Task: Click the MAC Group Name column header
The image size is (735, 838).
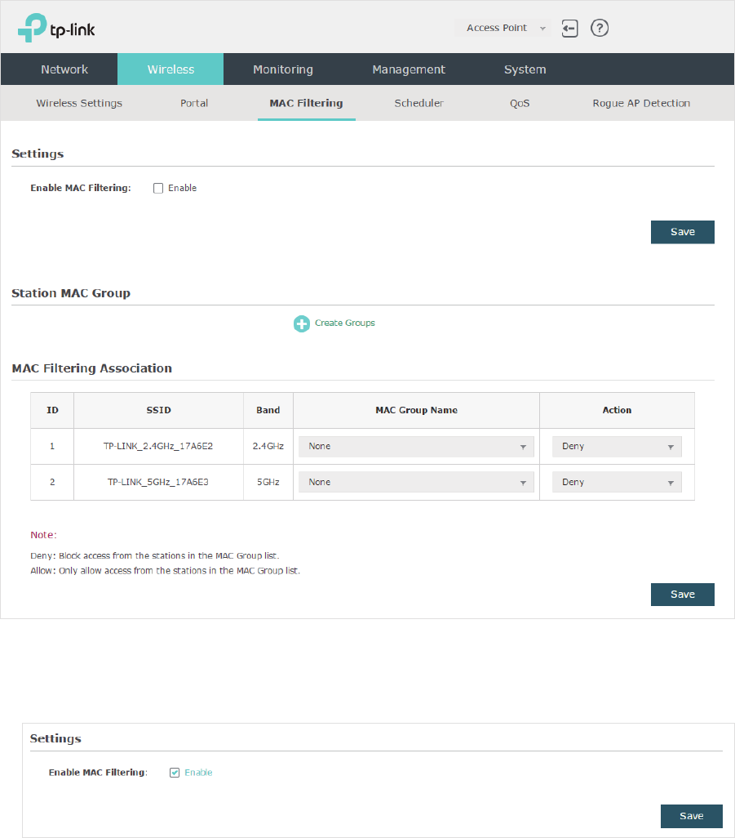Action: coord(416,411)
